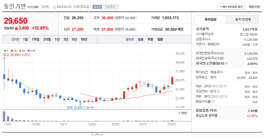Screen dimensions: 265x138
Task: Select the 월봉 candlestick chart
Action: pyautogui.click(x=160, y=39)
